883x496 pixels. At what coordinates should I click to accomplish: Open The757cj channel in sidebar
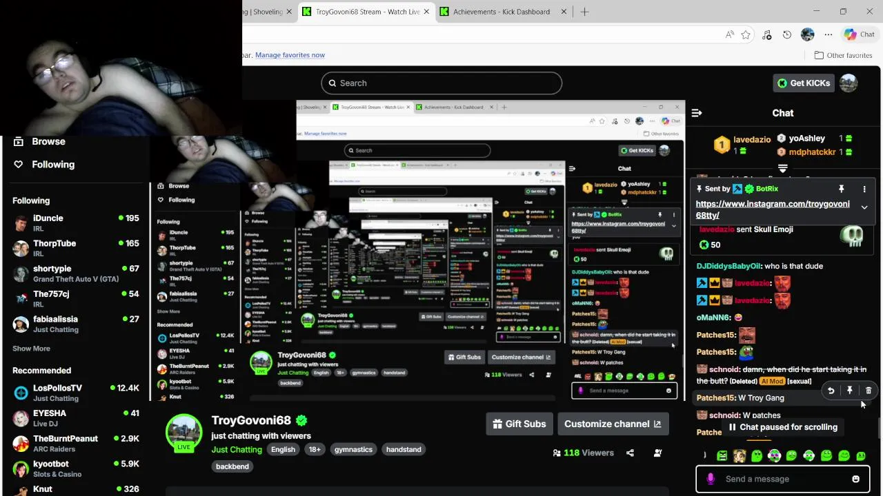(x=76, y=298)
